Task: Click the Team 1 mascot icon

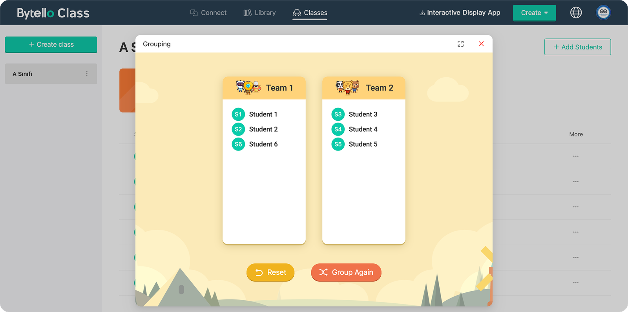Action: tap(248, 87)
